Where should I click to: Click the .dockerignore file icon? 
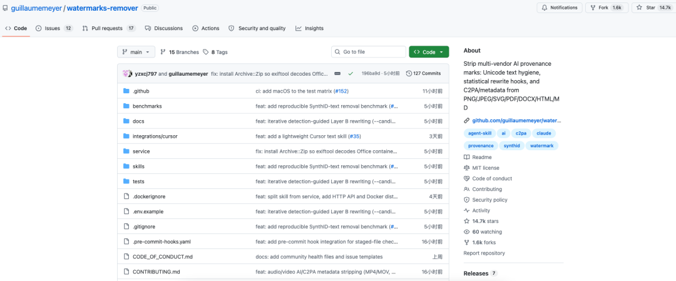pyautogui.click(x=126, y=197)
